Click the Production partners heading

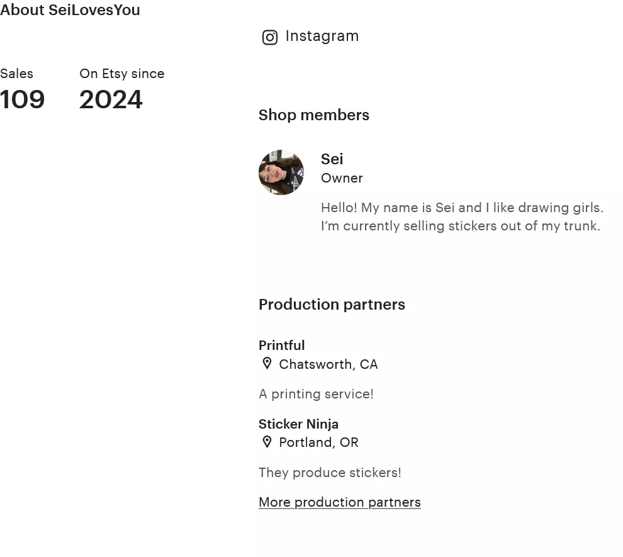332,305
